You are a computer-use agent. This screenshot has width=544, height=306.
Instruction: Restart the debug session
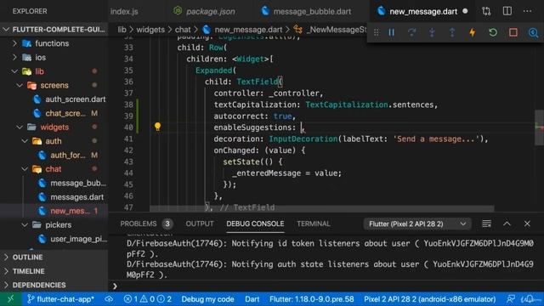tap(493, 32)
